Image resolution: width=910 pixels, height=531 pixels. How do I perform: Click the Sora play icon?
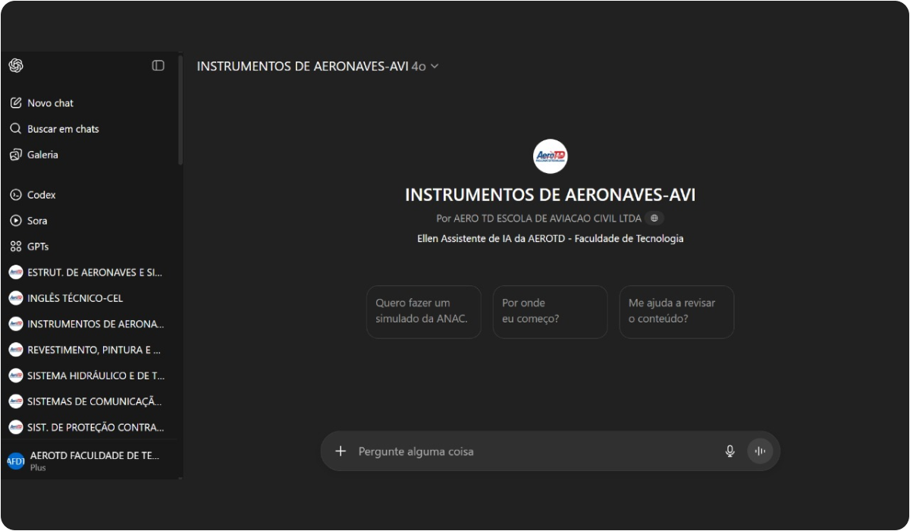[x=16, y=221]
